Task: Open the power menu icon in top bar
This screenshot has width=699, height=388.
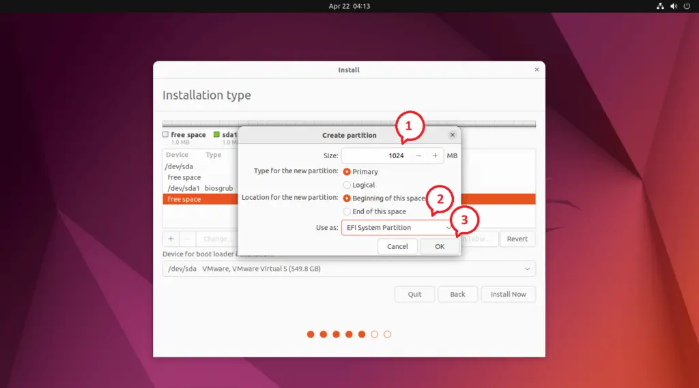Action: pyautogui.click(x=687, y=6)
